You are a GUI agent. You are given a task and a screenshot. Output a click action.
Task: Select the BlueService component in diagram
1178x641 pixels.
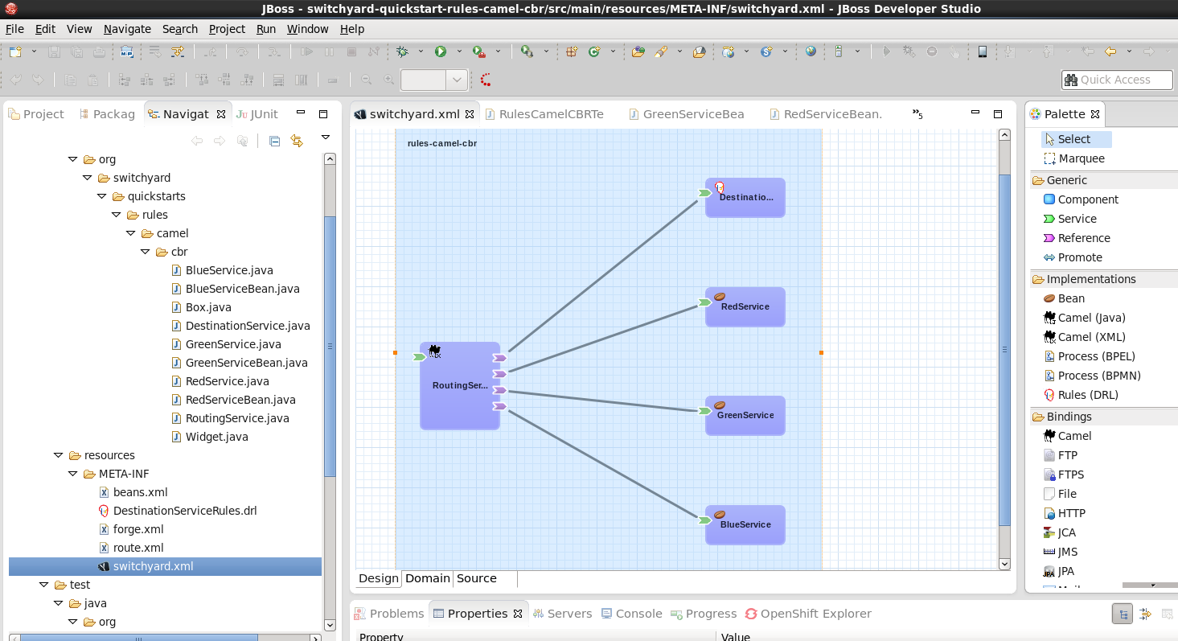click(x=745, y=525)
